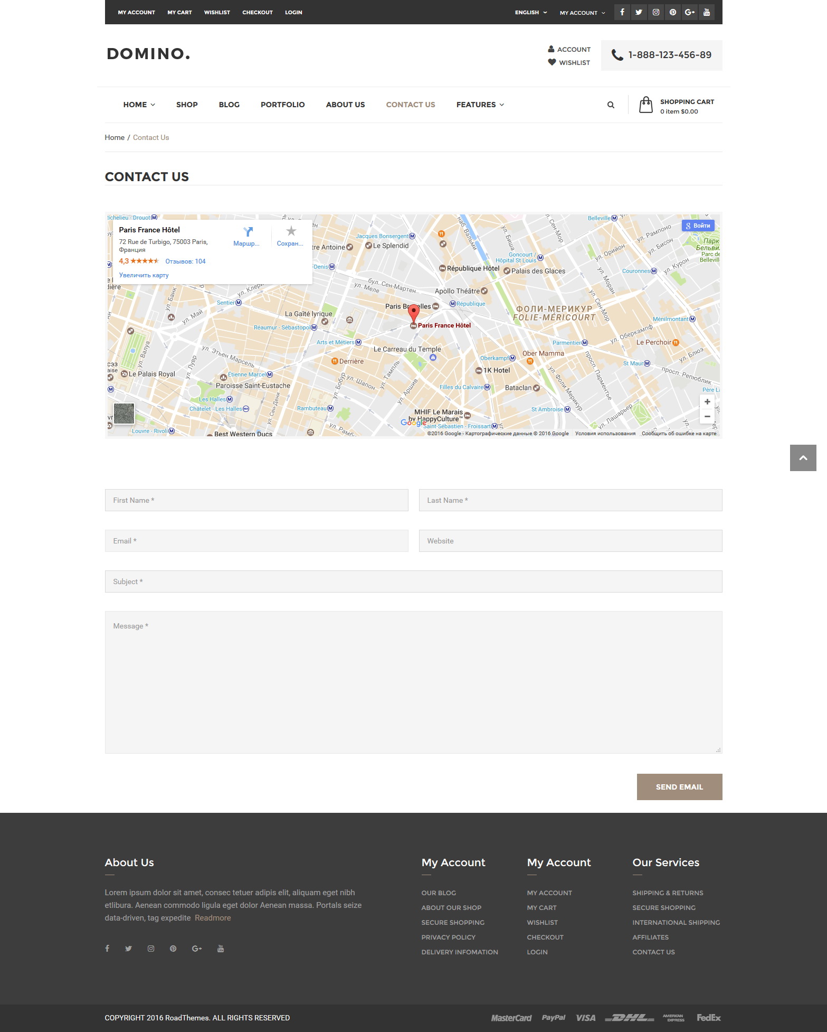
Task: Open footer Contact Us link
Action: 653,952
